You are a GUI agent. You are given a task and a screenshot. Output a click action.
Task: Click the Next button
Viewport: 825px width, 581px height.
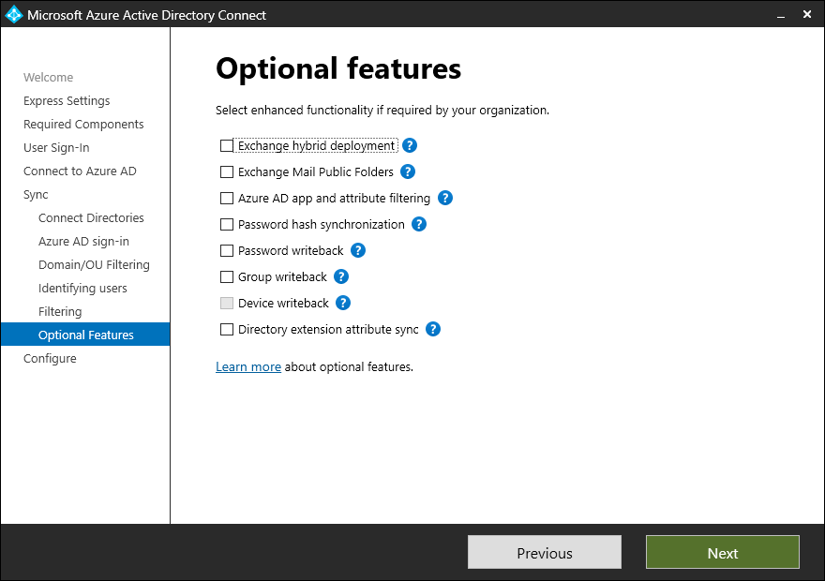[x=722, y=552]
